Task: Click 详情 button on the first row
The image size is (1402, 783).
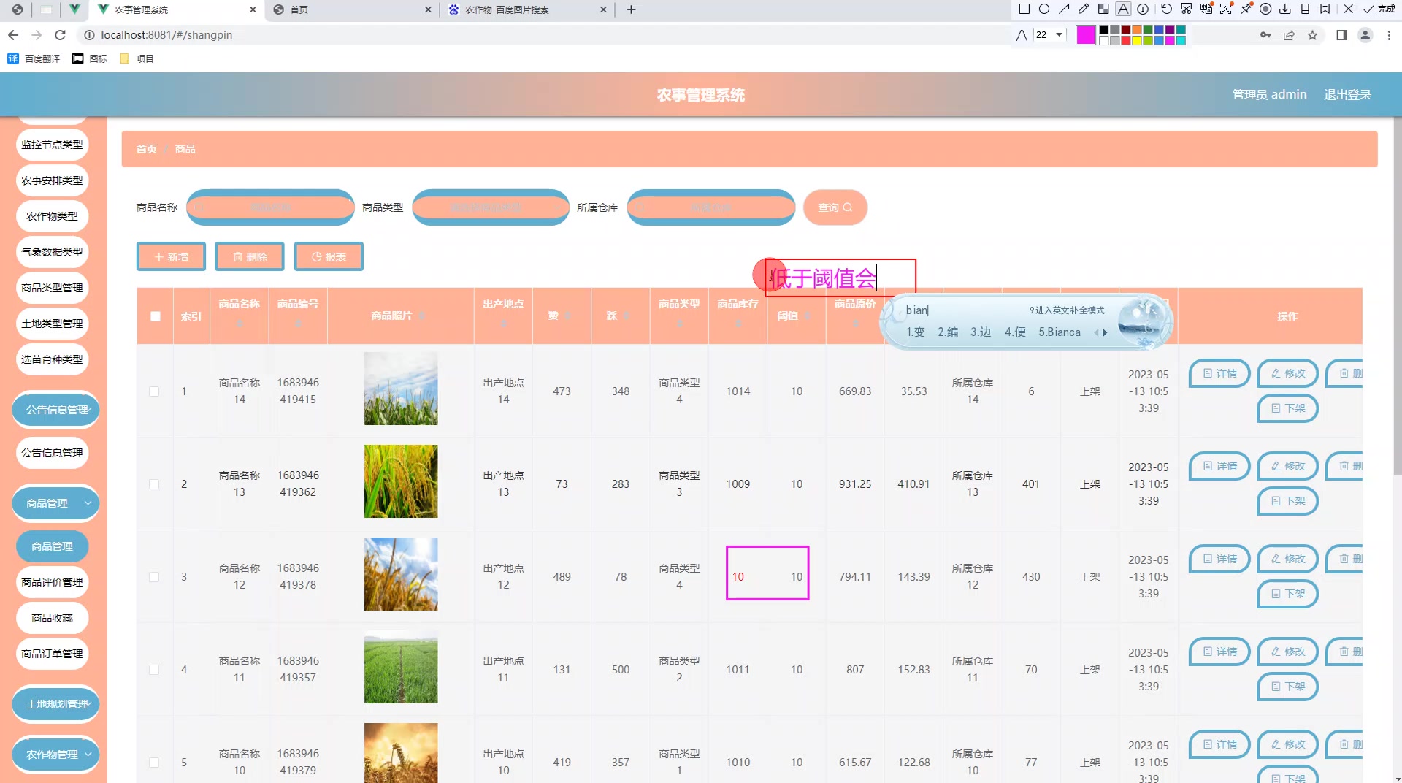Action: [1219, 373]
